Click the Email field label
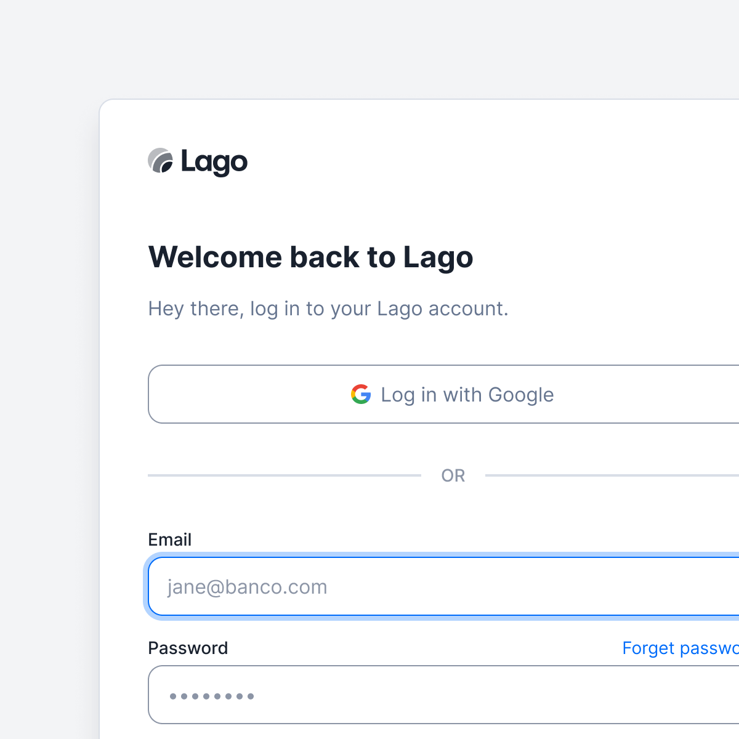Image resolution: width=739 pixels, height=739 pixels. 170,539
